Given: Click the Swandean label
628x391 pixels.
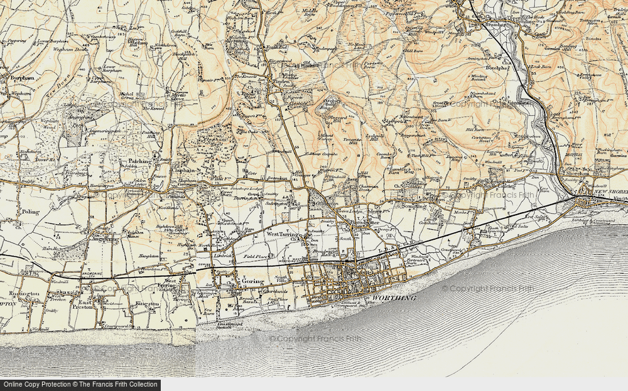Looking at the screenshot, I should tap(277, 178).
